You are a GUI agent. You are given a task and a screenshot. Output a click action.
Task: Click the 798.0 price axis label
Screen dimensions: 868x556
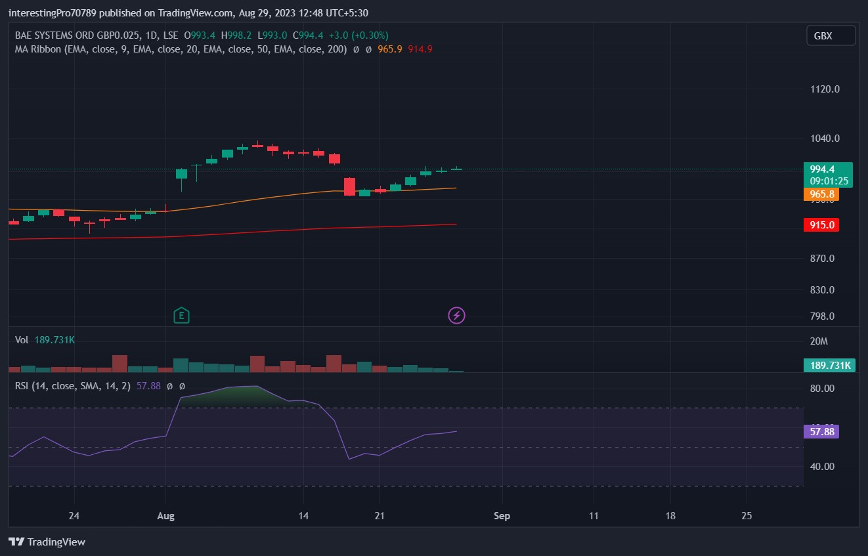(x=823, y=316)
